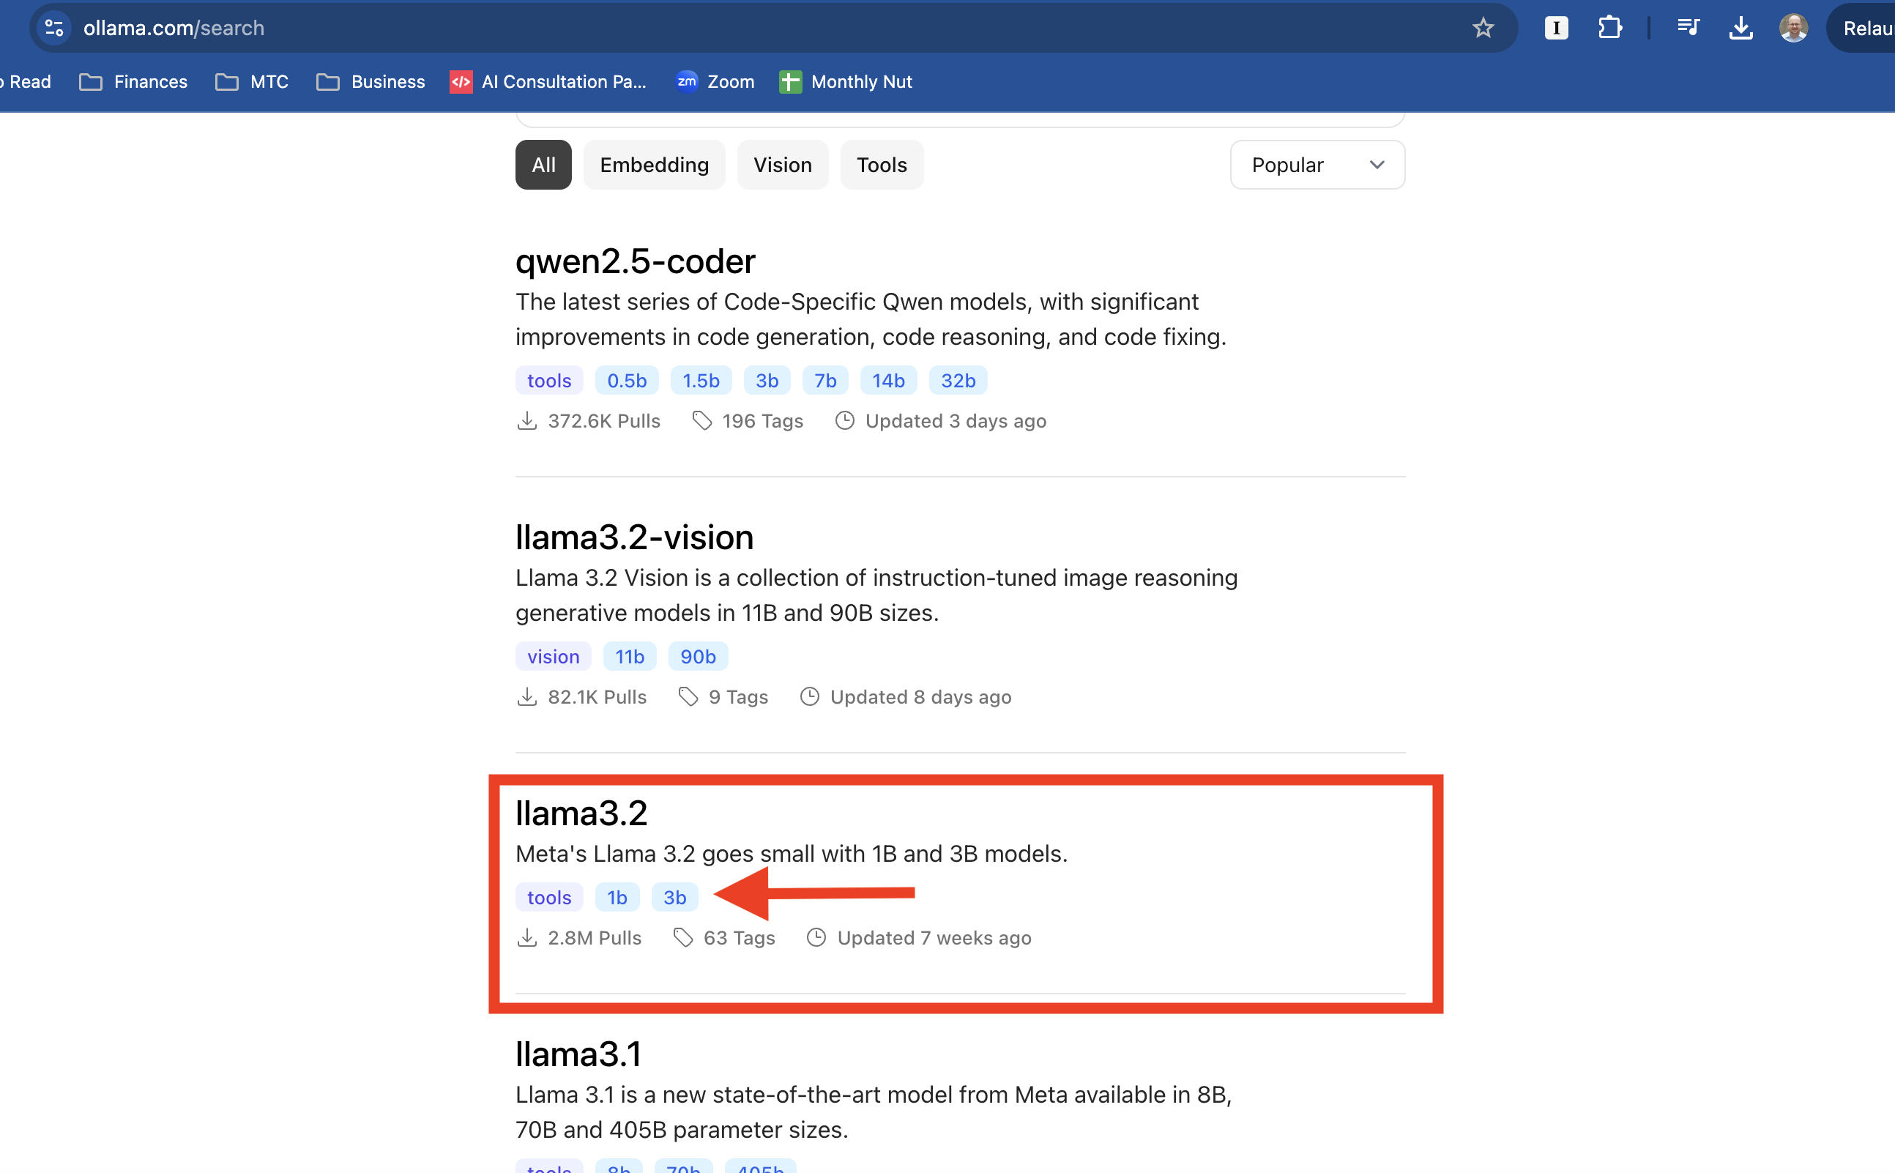
Task: Open the Monthly Nut bookmark
Action: point(846,81)
